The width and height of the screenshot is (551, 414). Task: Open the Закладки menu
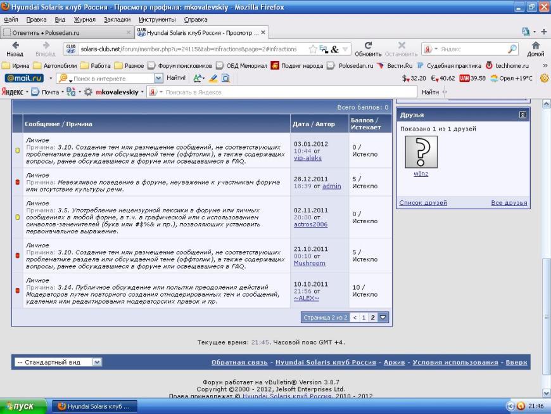(117, 20)
